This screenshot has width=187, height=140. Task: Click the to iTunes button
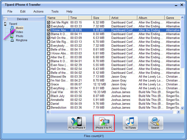tap(130, 123)
